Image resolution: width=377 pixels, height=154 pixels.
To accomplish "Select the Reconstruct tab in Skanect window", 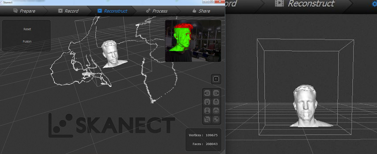I will [112, 11].
